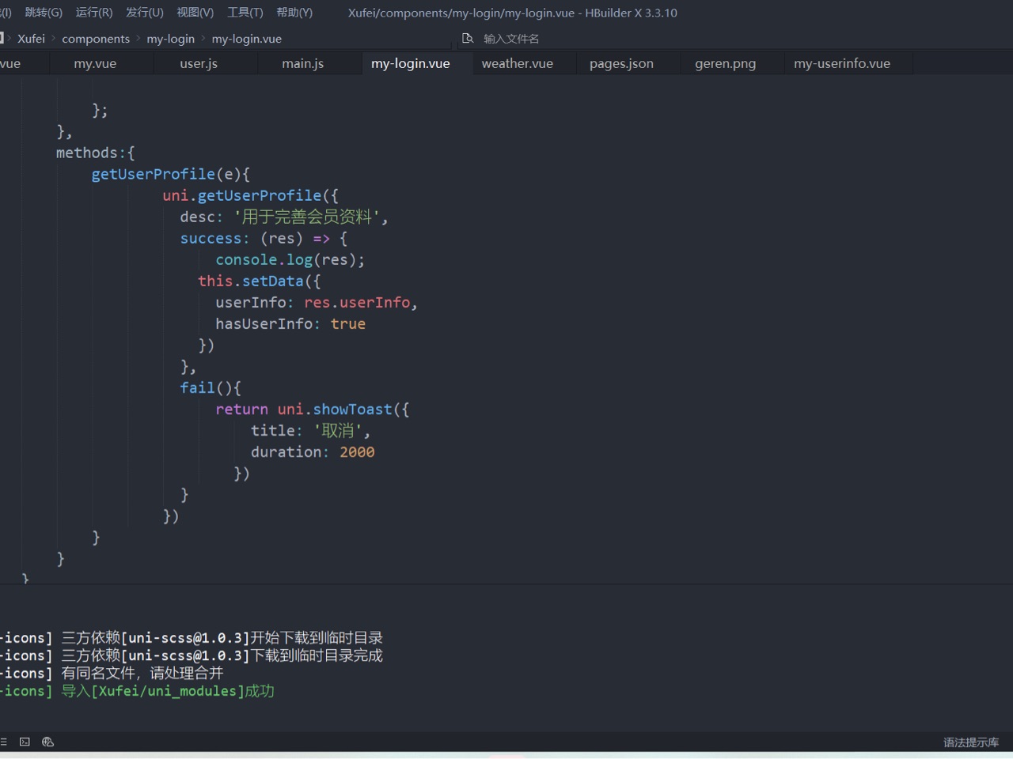Click console line 下载到临时目录完成

pos(192,655)
